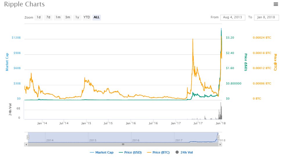The image size is (286, 157).
Task: Click the 24h Vol axis title
Action: (10, 109)
